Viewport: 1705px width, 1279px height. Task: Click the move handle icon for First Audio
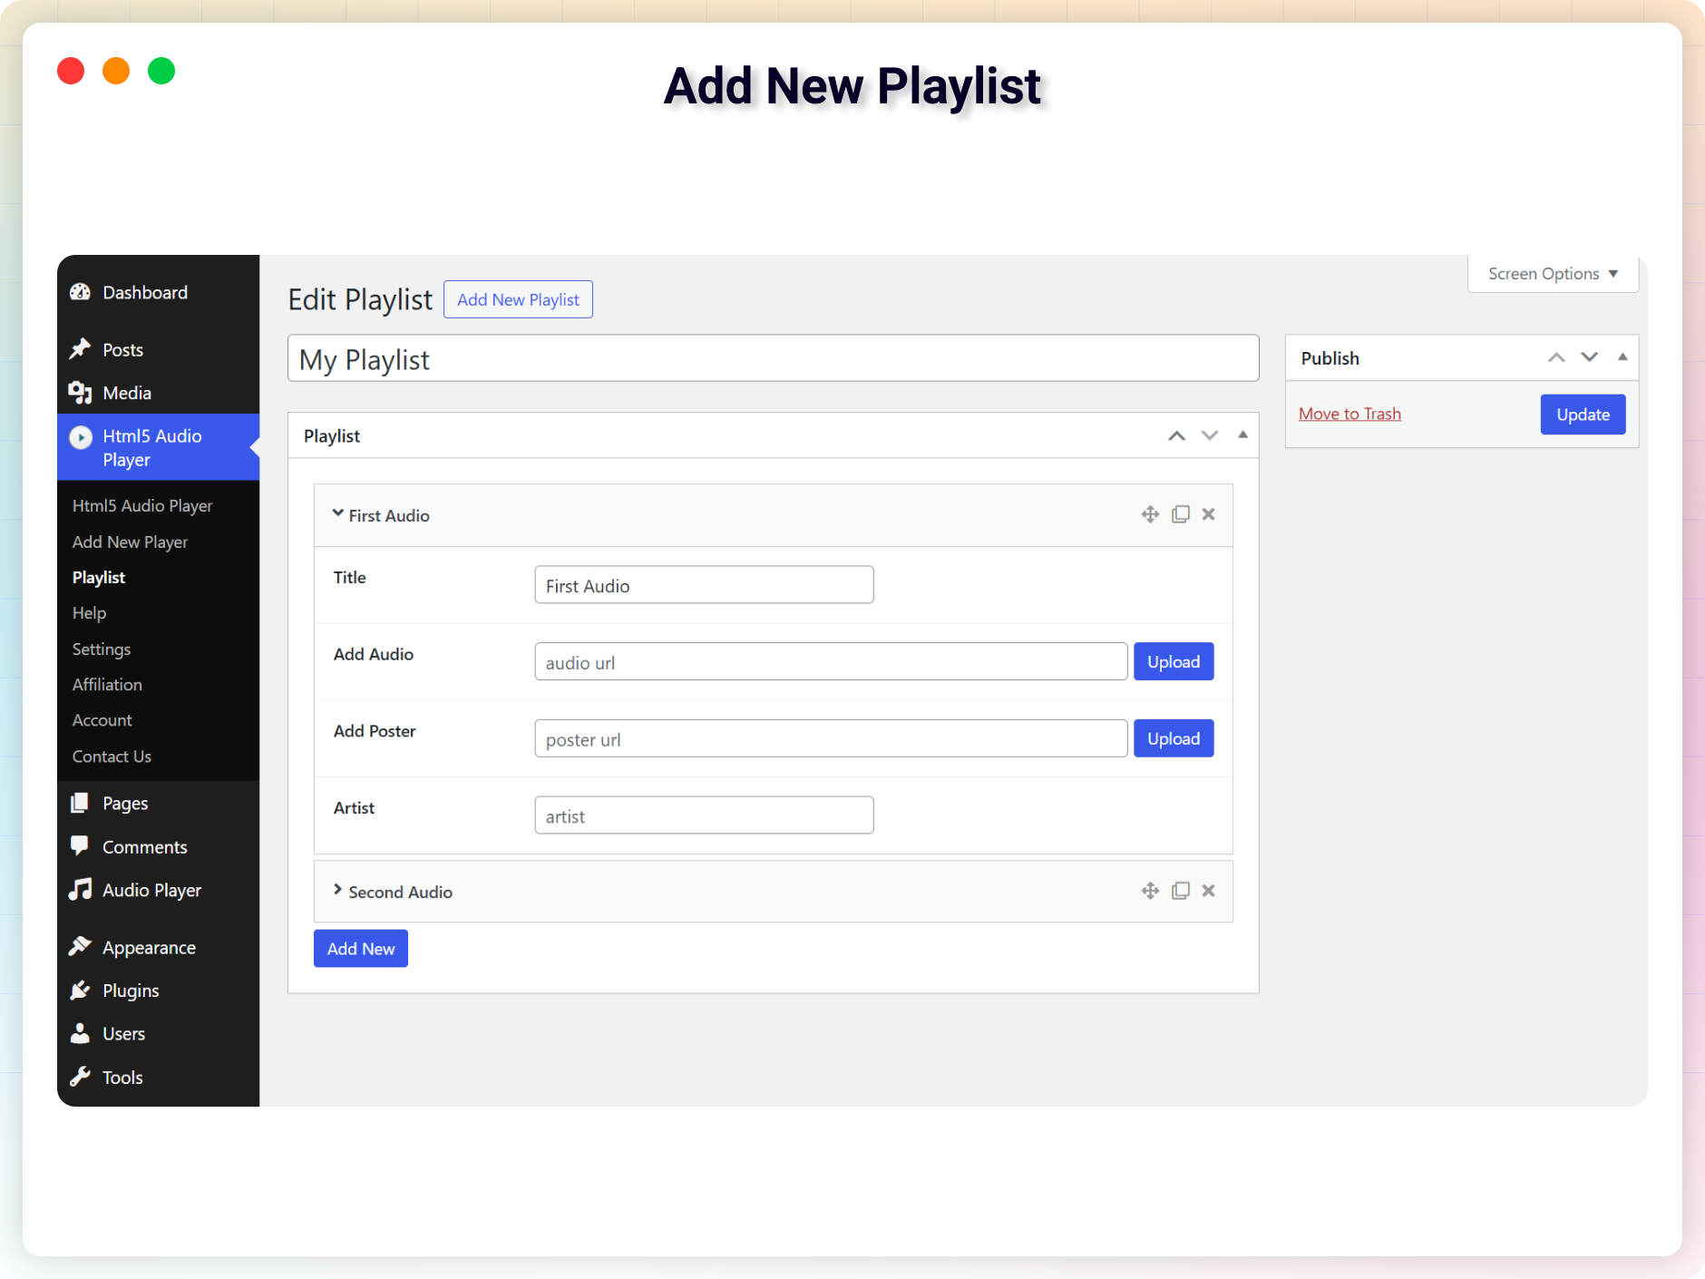point(1150,514)
